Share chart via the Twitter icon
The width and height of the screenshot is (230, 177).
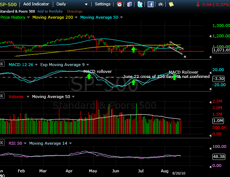point(140,4)
